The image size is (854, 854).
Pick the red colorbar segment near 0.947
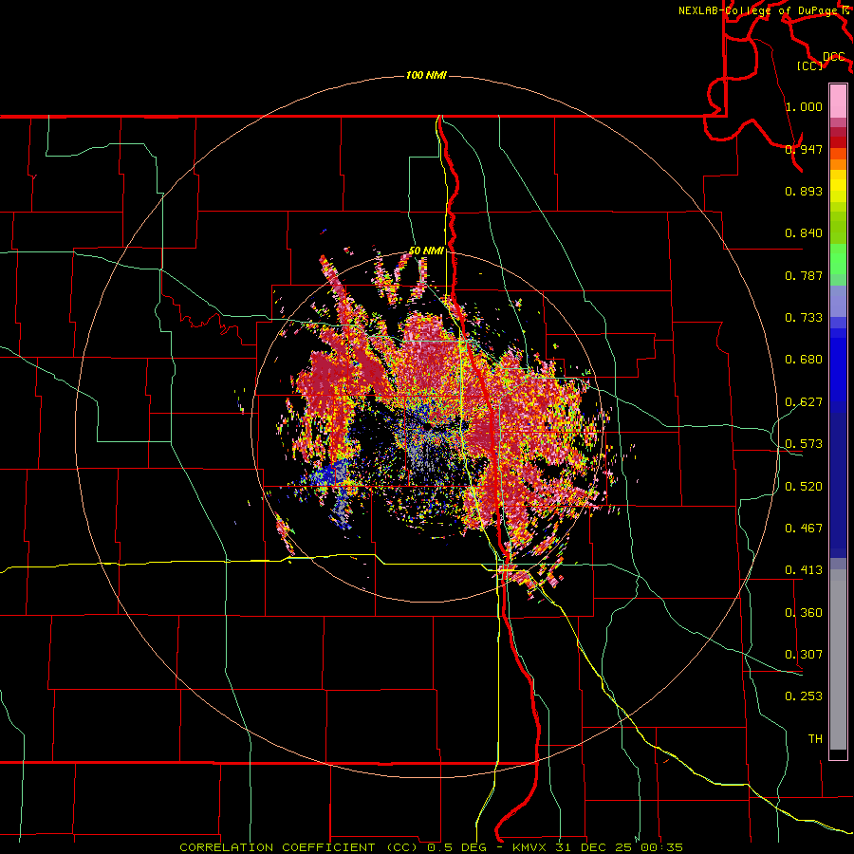tap(838, 142)
